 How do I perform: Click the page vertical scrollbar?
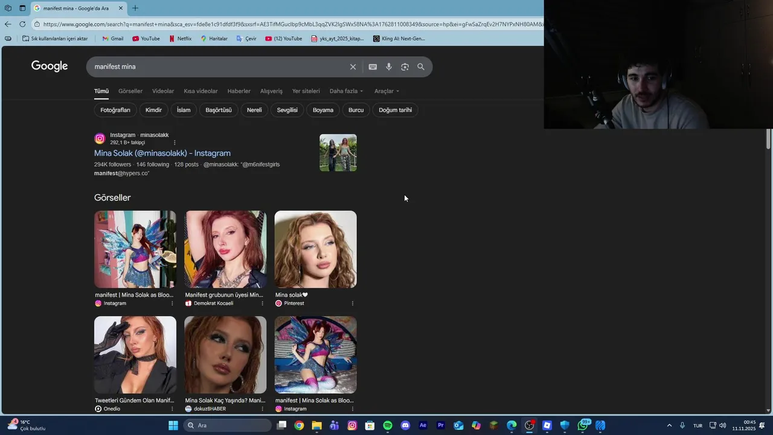(768, 139)
